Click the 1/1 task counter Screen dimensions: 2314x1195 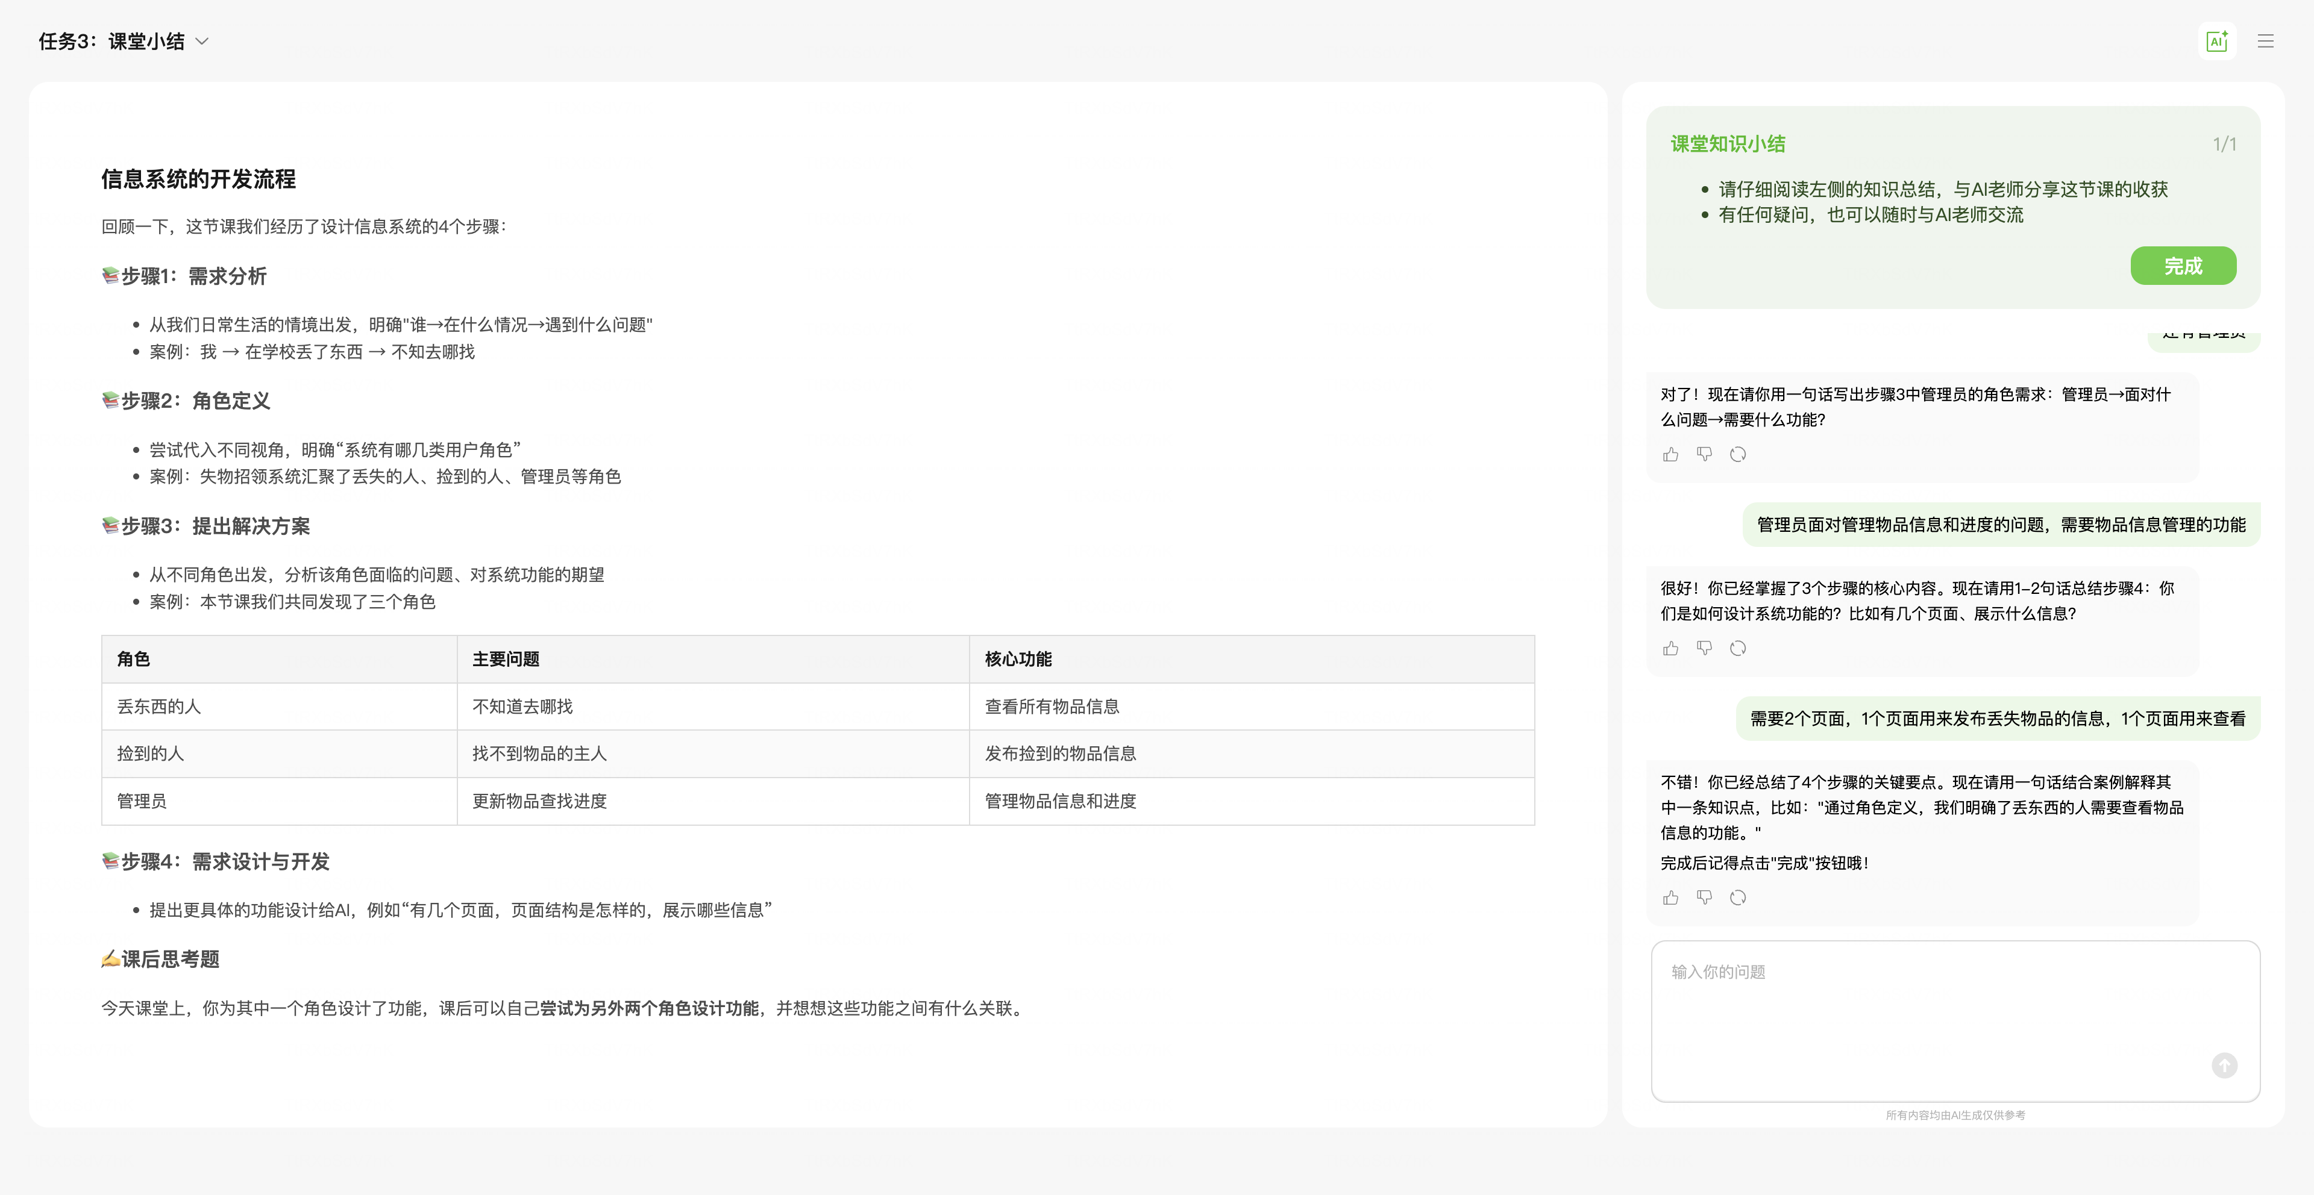2224,143
